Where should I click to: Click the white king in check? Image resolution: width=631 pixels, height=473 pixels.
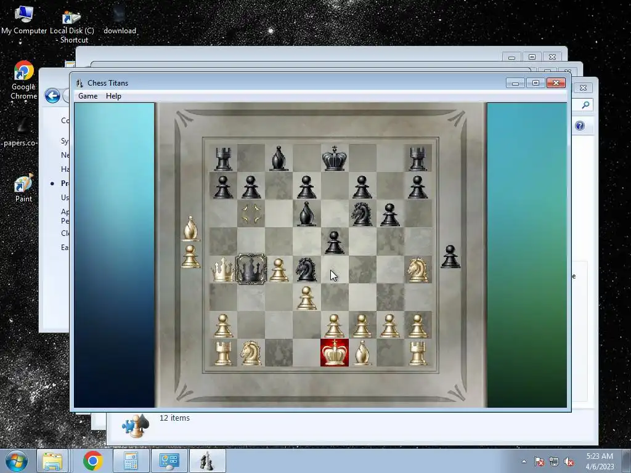point(335,353)
